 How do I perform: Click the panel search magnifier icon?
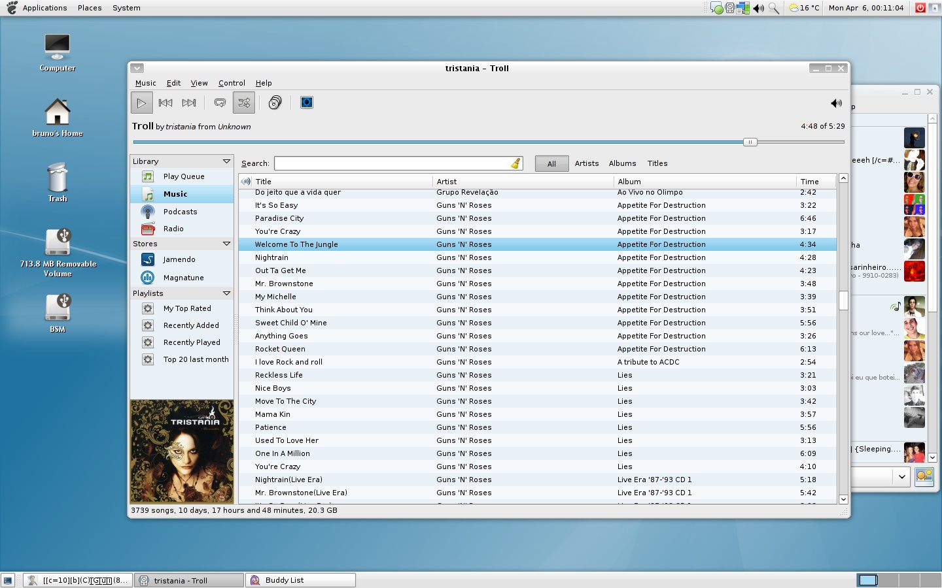774,8
